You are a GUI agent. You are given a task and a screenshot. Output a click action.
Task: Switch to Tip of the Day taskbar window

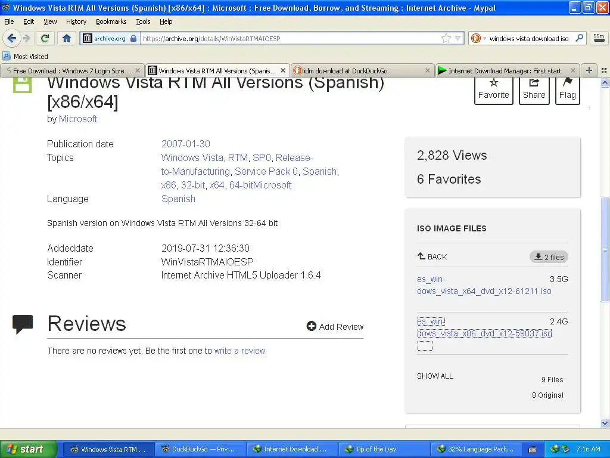pos(384,449)
